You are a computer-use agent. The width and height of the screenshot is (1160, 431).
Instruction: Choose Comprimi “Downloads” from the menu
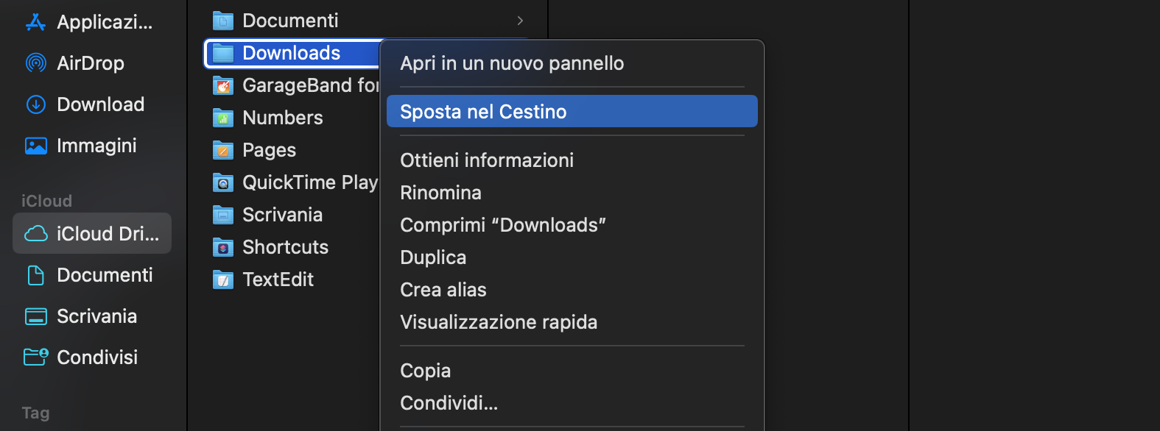click(503, 224)
